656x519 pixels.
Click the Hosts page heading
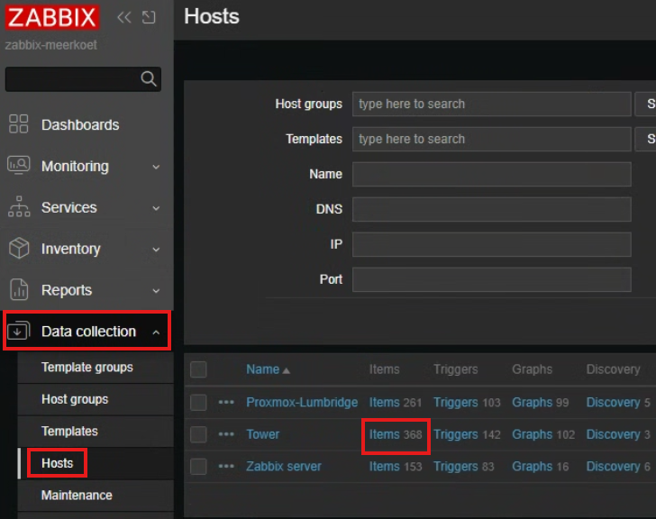(x=212, y=16)
